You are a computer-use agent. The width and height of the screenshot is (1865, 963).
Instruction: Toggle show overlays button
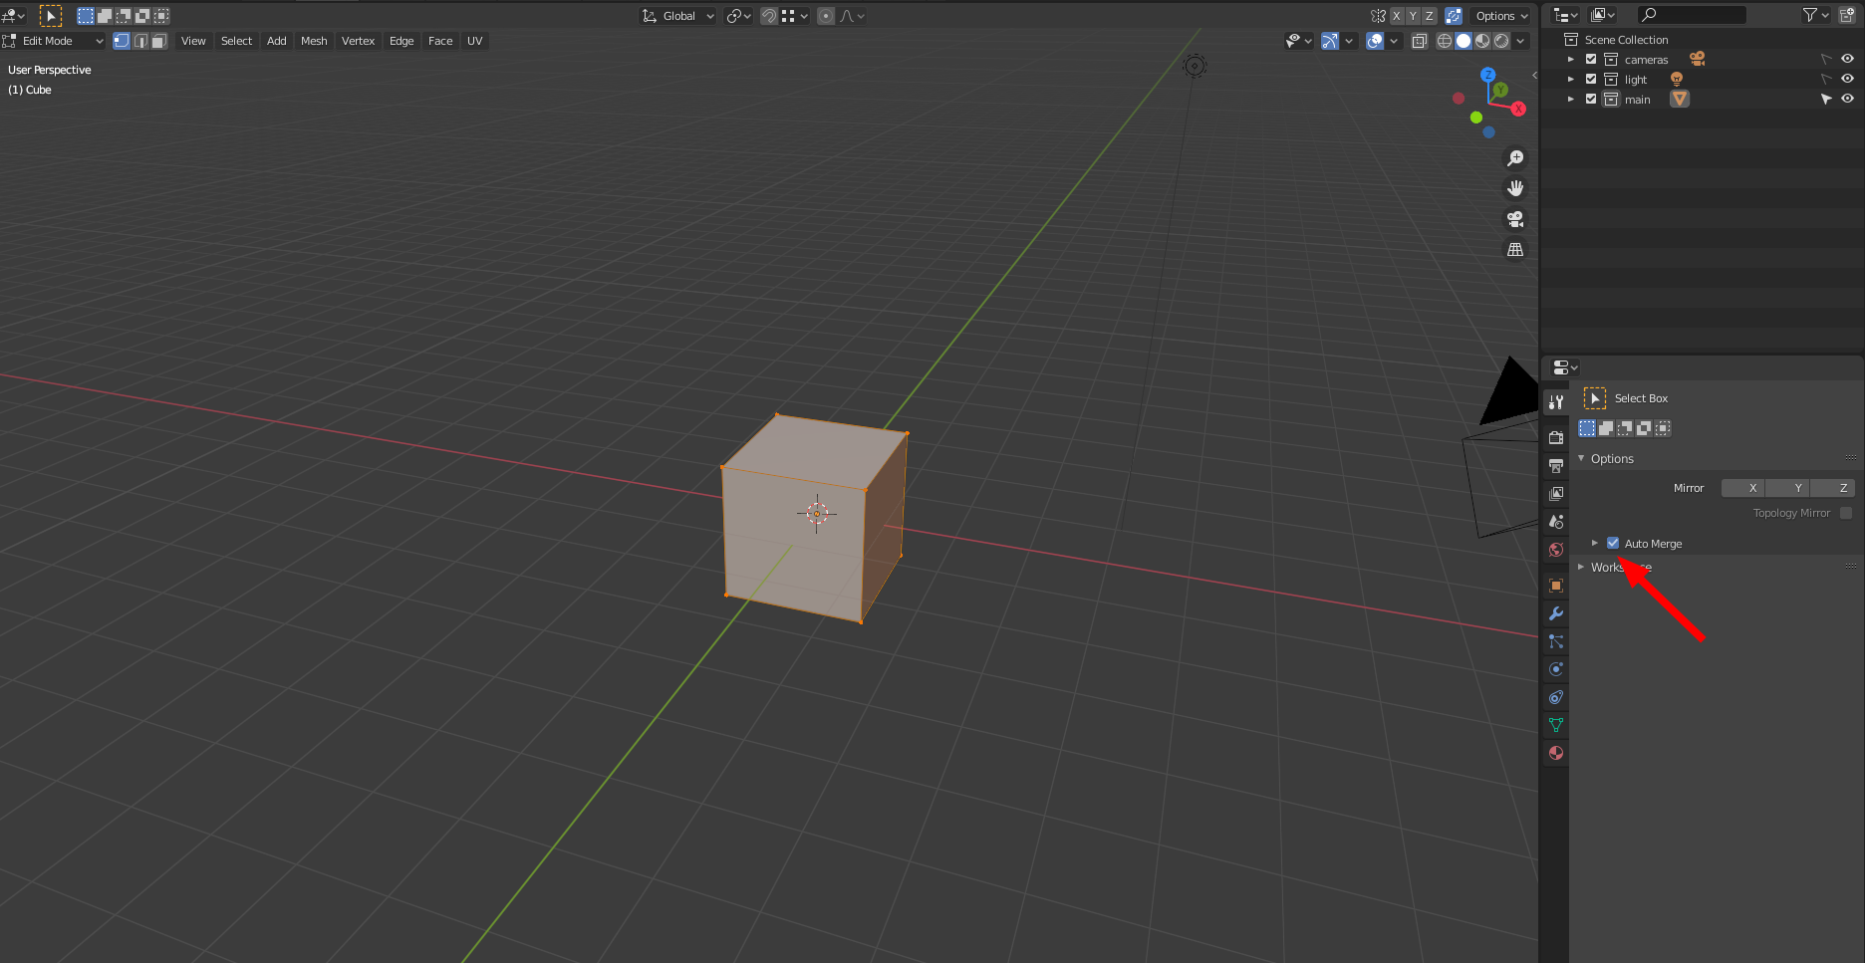click(1375, 41)
